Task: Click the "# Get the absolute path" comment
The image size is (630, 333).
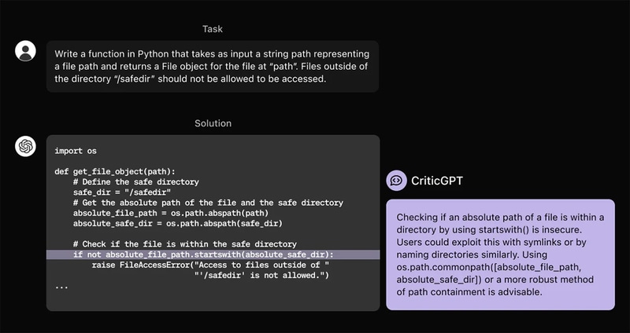Action: click(208, 203)
